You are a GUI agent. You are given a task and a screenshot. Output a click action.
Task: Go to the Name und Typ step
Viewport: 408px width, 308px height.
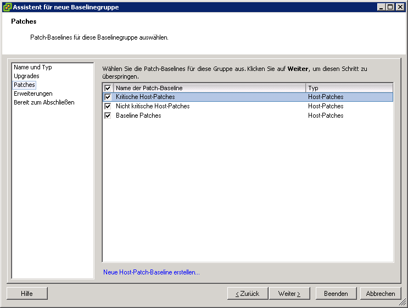[32, 67]
